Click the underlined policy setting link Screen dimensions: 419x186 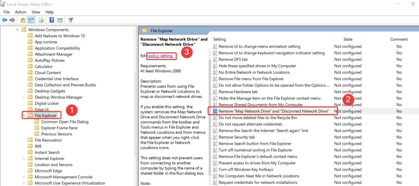point(161,56)
